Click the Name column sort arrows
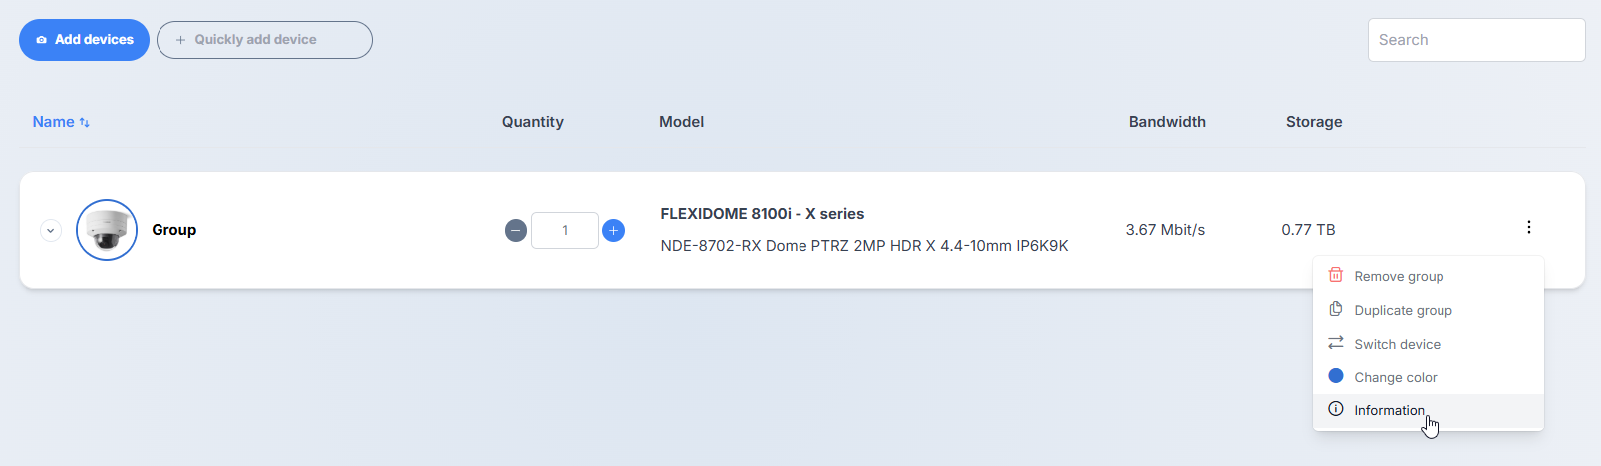 [85, 123]
